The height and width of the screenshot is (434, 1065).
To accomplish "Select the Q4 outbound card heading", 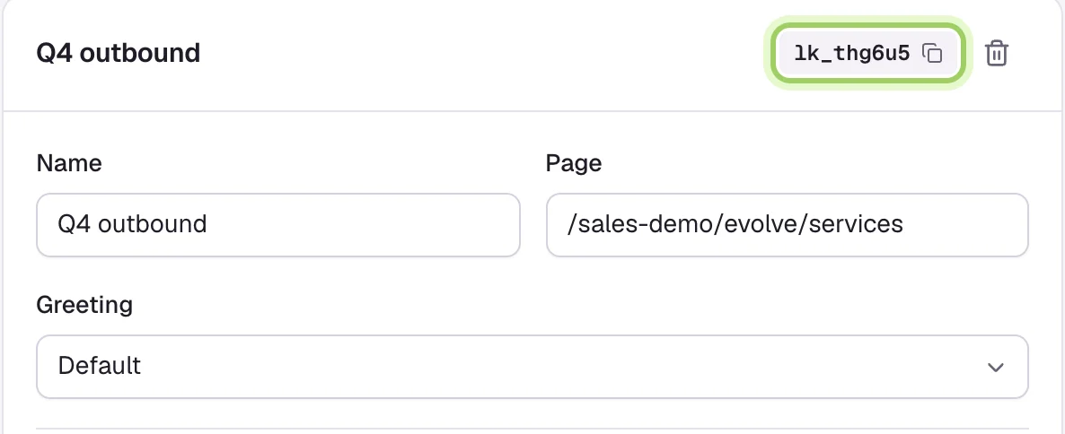I will pos(119,53).
